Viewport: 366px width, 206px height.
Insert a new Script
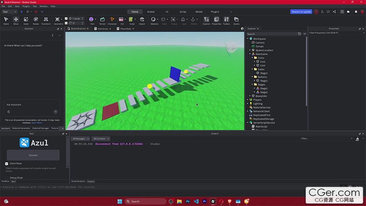tap(131, 20)
